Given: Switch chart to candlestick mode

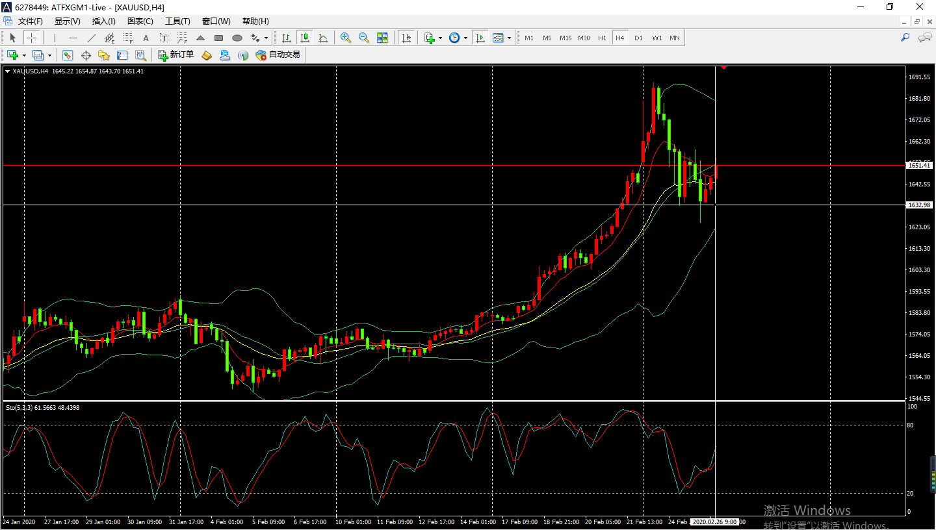Looking at the screenshot, I should click(304, 38).
